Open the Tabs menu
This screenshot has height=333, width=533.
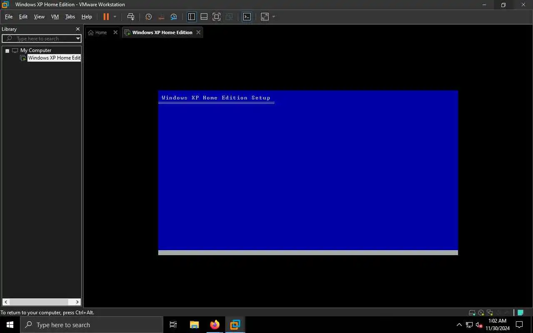70,17
